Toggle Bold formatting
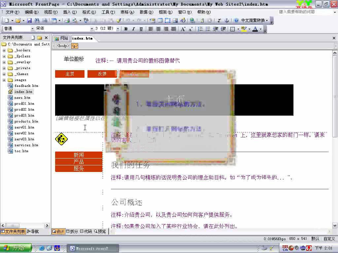 pyautogui.click(x=126, y=29)
